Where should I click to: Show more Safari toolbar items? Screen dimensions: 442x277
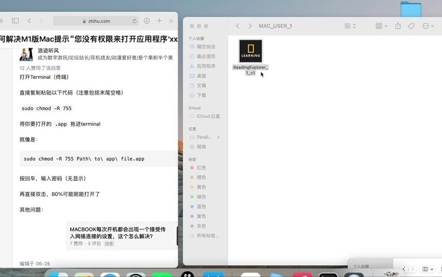pos(171,21)
